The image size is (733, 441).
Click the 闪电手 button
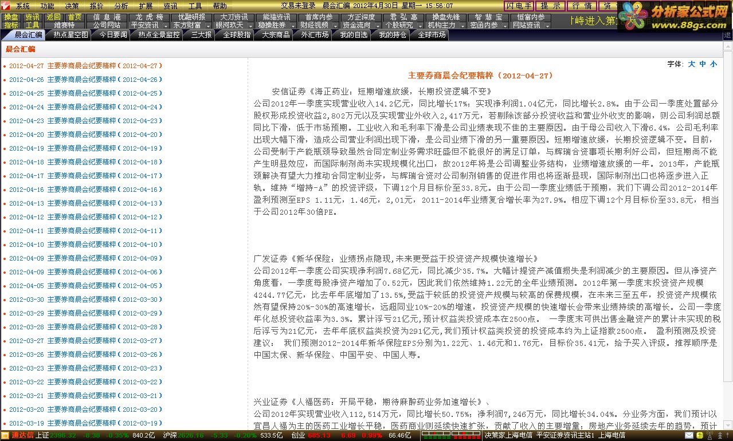click(519, 6)
